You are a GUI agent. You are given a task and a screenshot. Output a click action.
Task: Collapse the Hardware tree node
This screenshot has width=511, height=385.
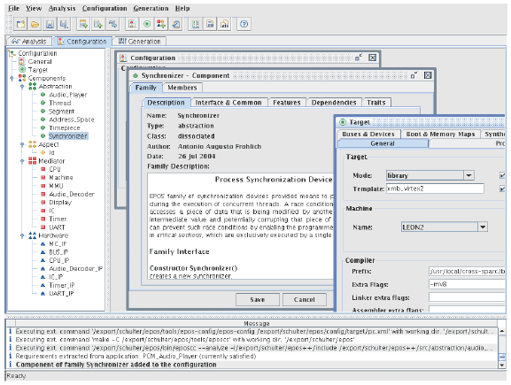pyautogui.click(x=22, y=235)
